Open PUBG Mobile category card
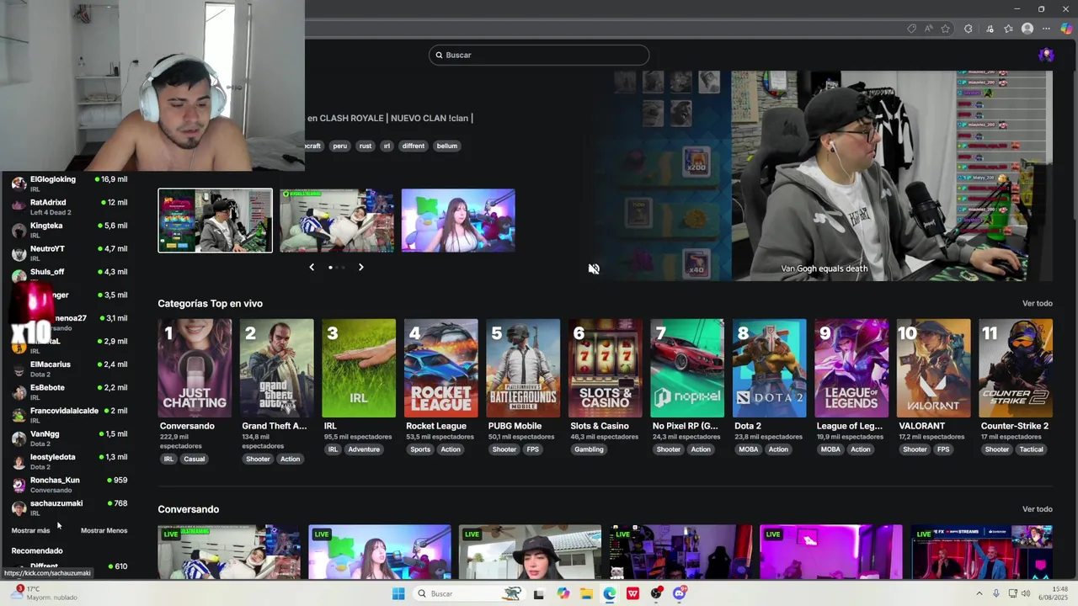Image resolution: width=1078 pixels, height=606 pixels. click(523, 368)
